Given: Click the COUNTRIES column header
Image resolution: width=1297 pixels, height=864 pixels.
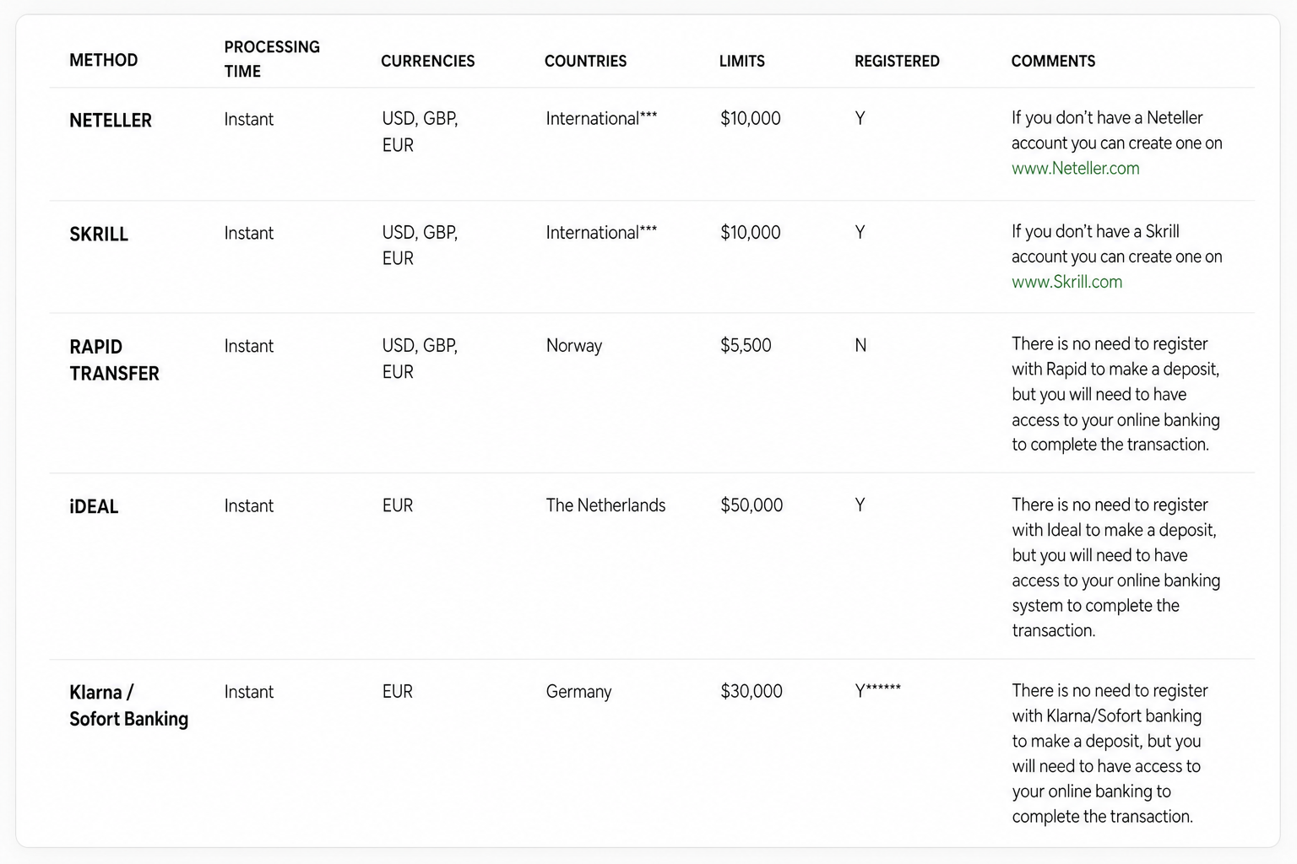Looking at the screenshot, I should tap(585, 61).
